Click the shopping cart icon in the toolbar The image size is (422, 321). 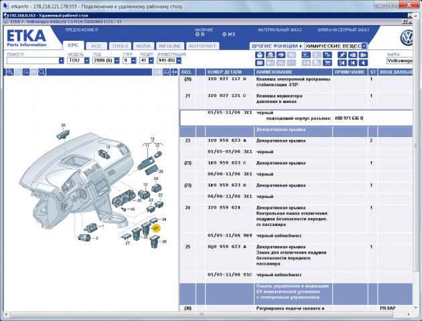pyautogui.click(x=328, y=63)
